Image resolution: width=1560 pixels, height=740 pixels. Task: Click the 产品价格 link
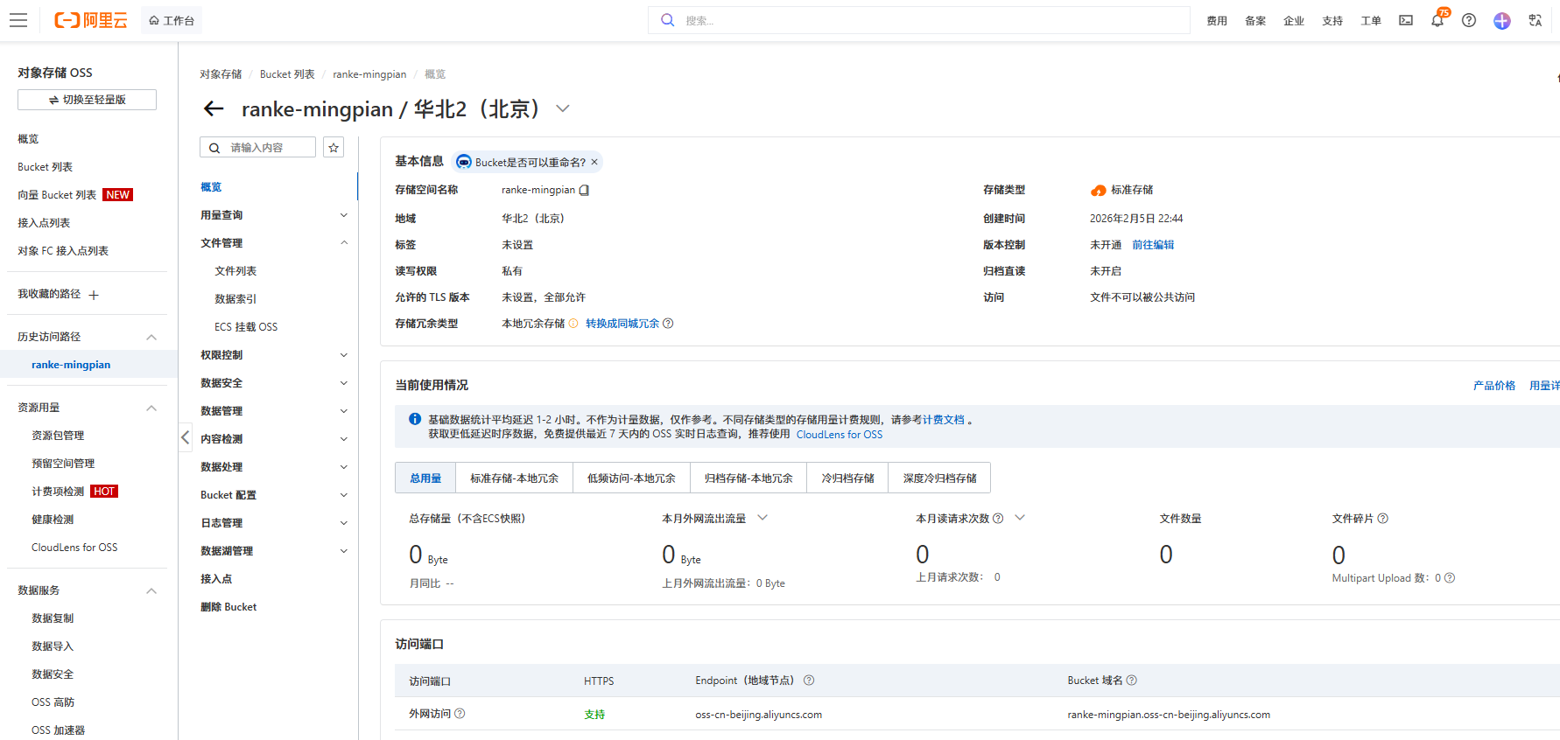(x=1494, y=386)
